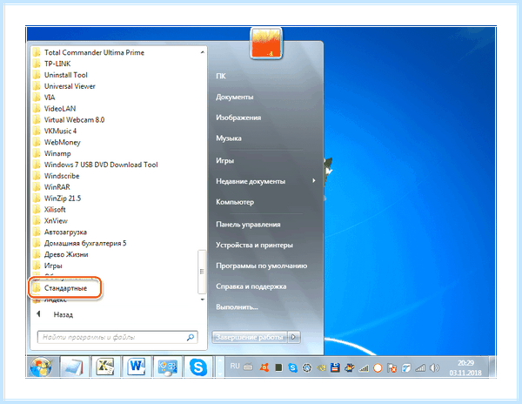
Task: Click the Найти программы и файлы search box
Action: click(x=117, y=337)
